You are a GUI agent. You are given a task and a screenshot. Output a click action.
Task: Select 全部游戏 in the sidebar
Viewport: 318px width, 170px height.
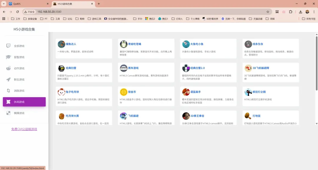click(19, 46)
